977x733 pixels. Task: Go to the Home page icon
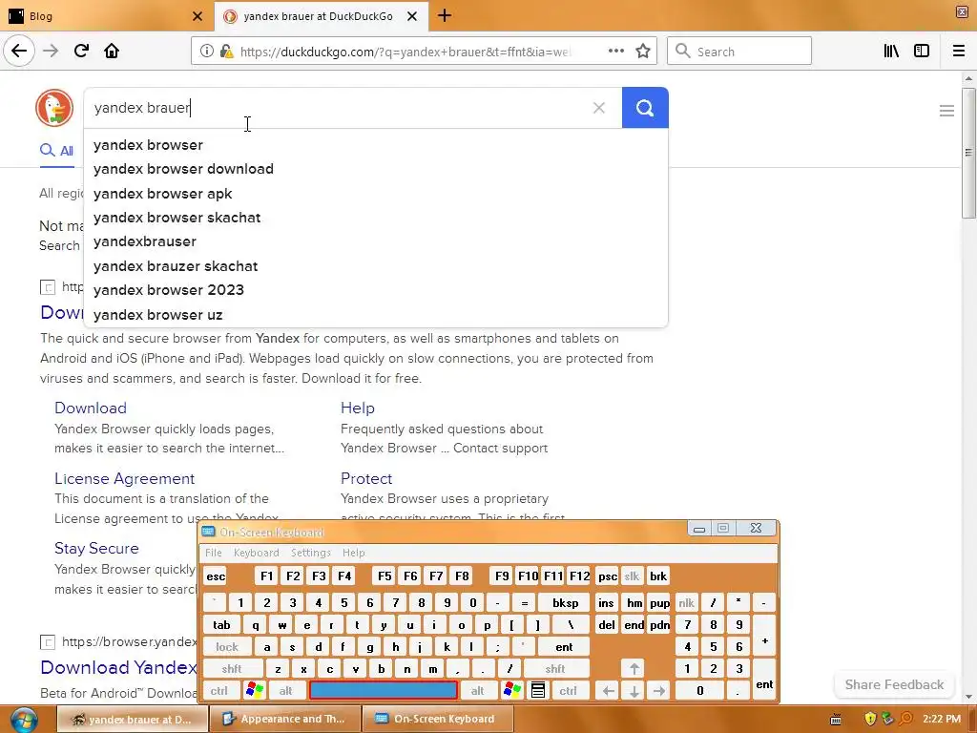(112, 52)
